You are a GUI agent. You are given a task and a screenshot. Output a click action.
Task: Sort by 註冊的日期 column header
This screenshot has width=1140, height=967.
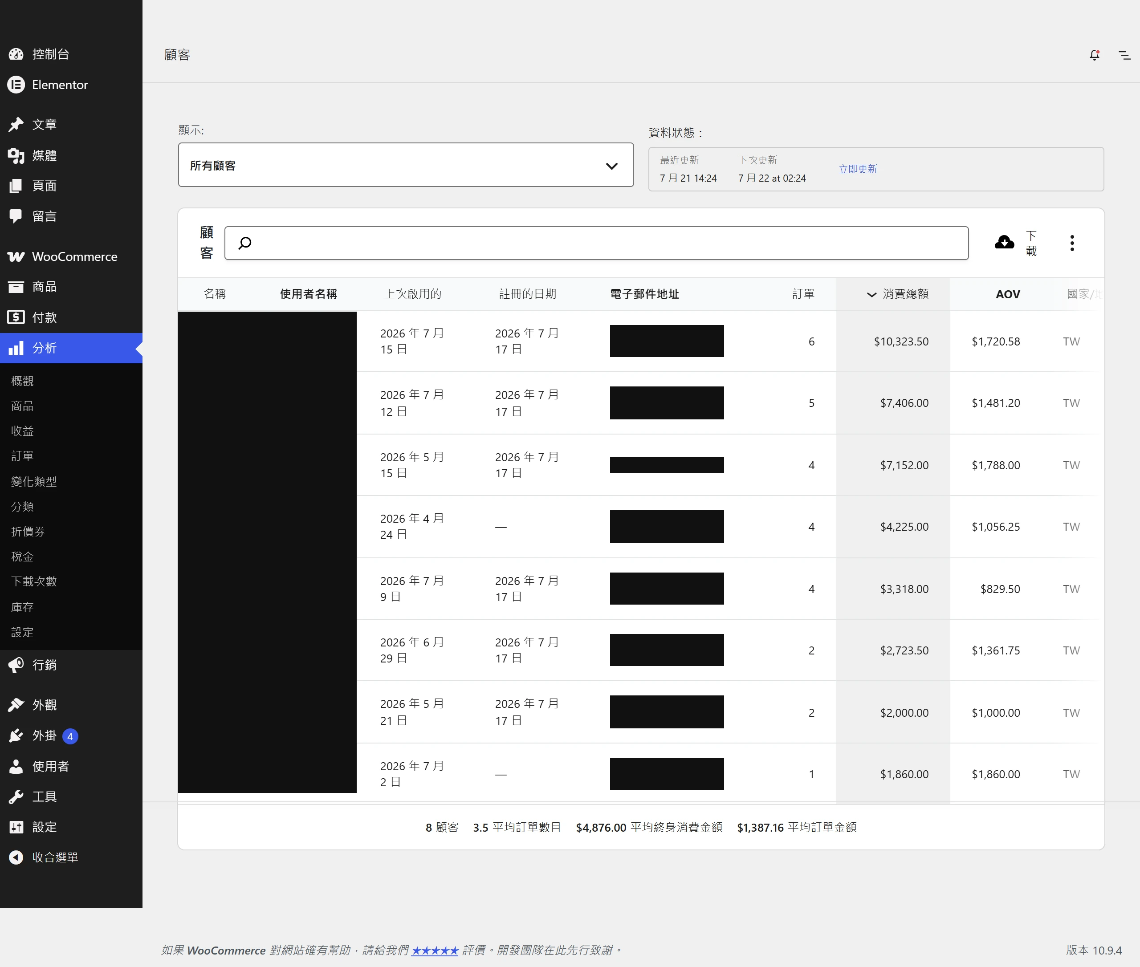tap(528, 294)
